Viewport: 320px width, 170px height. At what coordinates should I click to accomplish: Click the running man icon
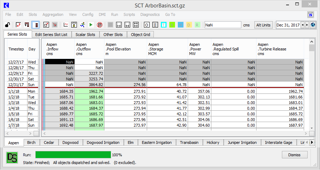tap(82, 25)
